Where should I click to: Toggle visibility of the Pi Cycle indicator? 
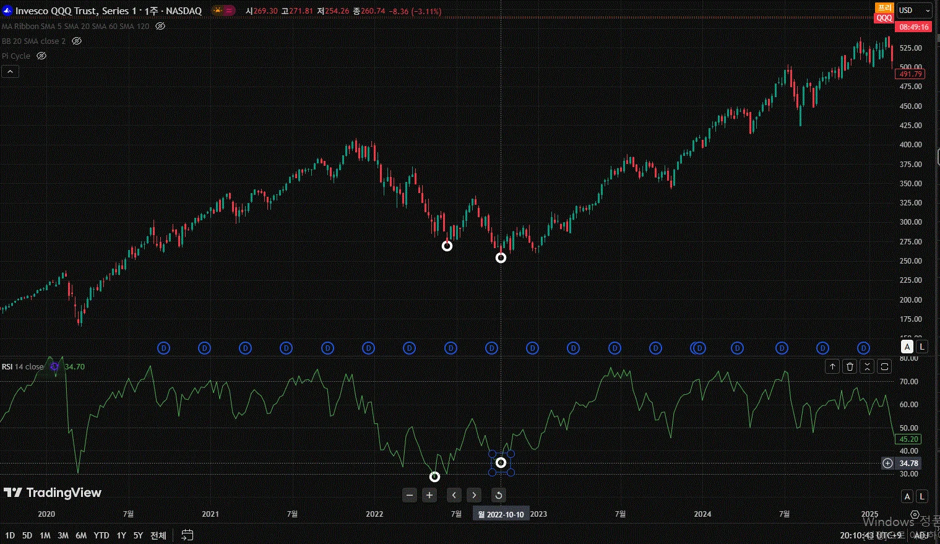41,56
